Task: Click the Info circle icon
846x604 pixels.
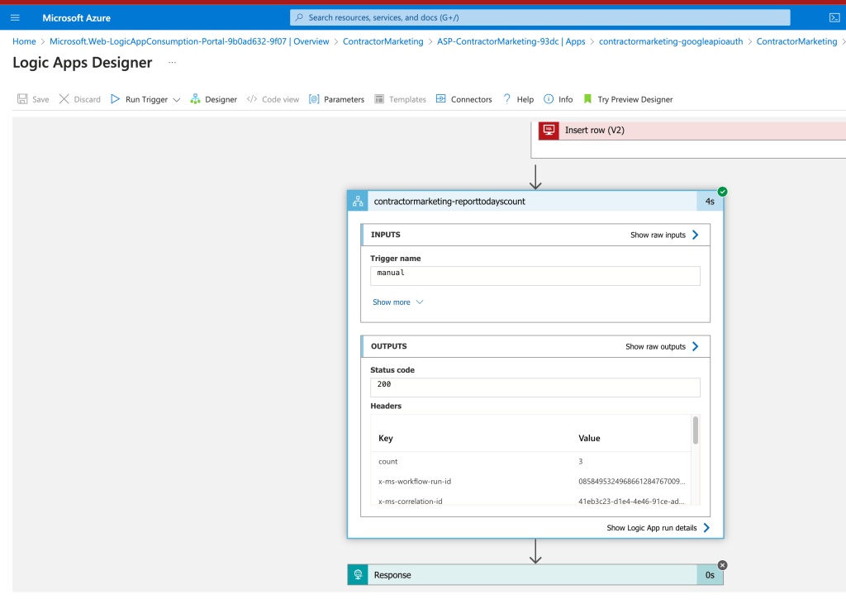Action: coord(549,99)
